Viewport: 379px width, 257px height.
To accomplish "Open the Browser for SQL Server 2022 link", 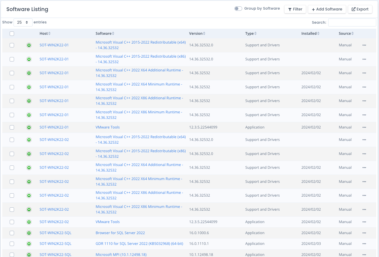I will pos(120,233).
